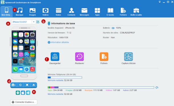Open the Restaurer restore icon

point(79,57)
